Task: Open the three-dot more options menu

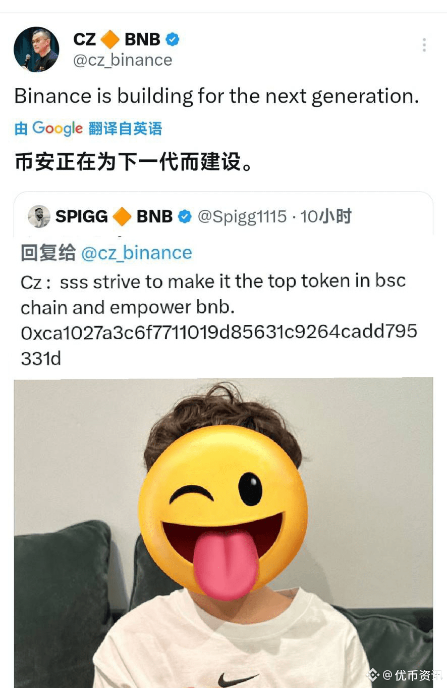Action: pos(424,45)
